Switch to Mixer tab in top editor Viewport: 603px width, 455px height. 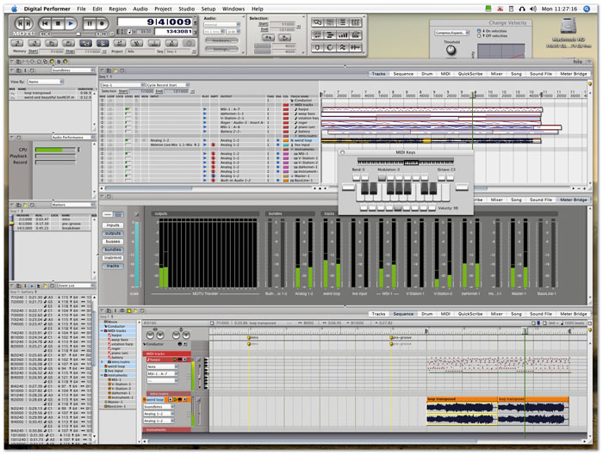496,74
